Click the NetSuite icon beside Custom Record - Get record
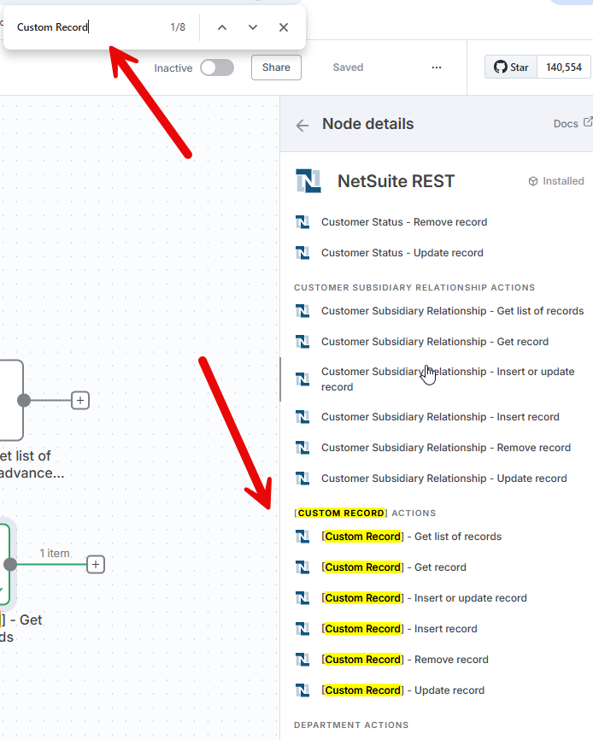 point(302,567)
